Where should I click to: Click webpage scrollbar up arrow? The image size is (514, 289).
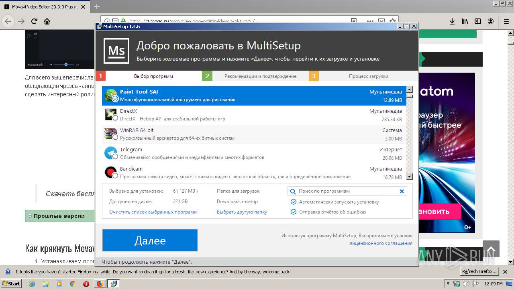coord(511,32)
